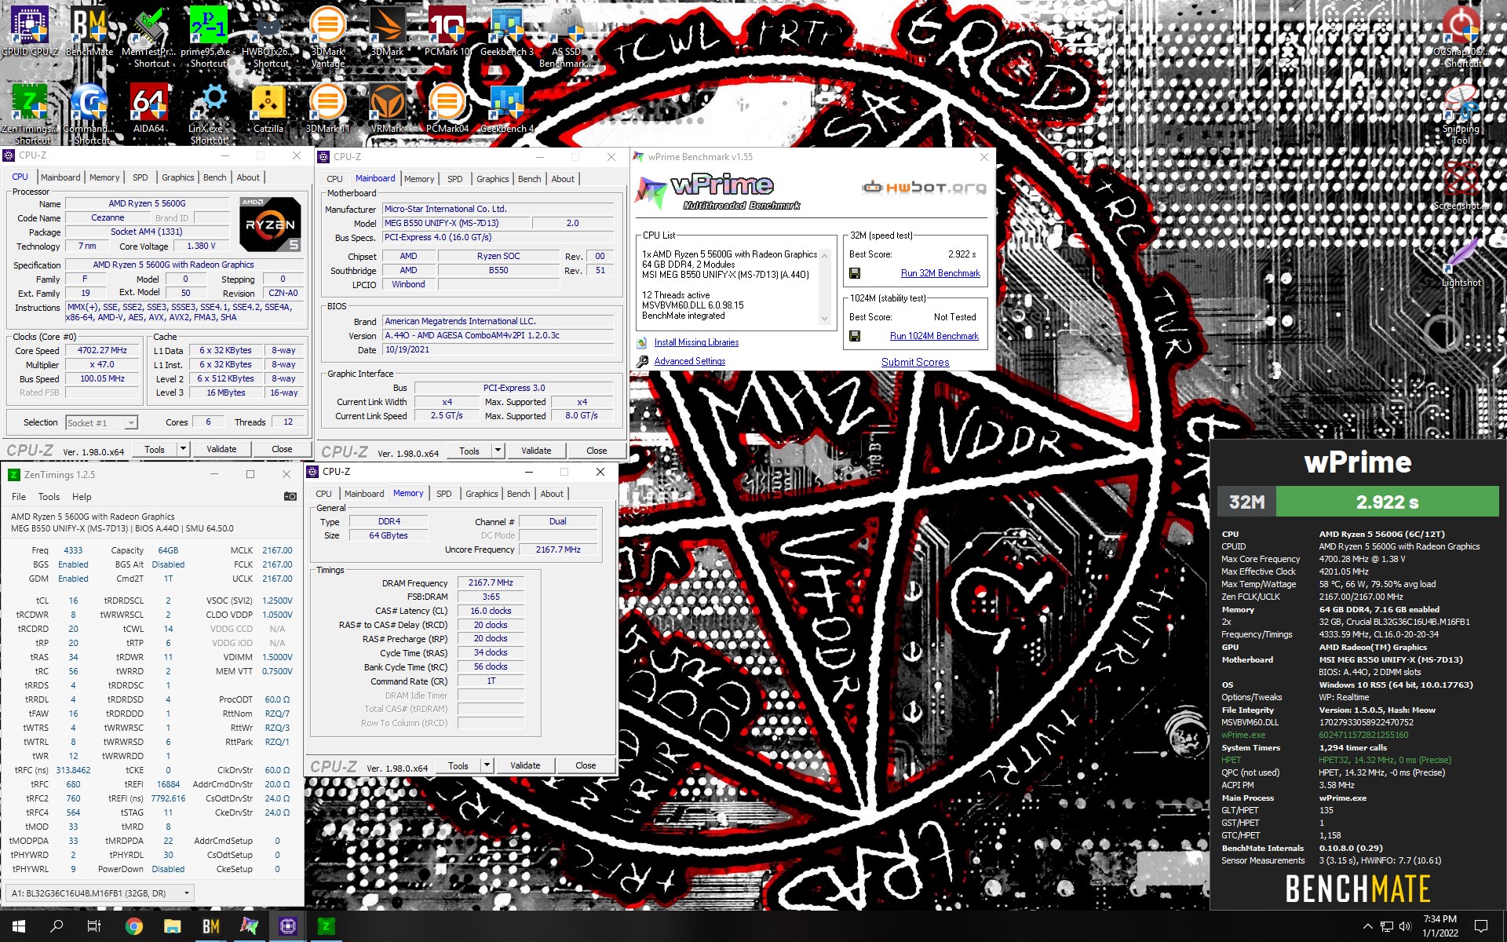Click the Run 1024M Benchmark link
This screenshot has height=942, width=1507.
click(934, 336)
